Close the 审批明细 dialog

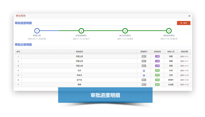pyautogui.click(x=189, y=16)
